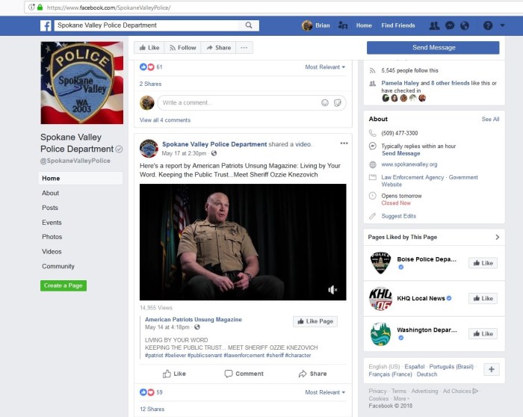Open the sticker picker in comment box

coord(338,102)
